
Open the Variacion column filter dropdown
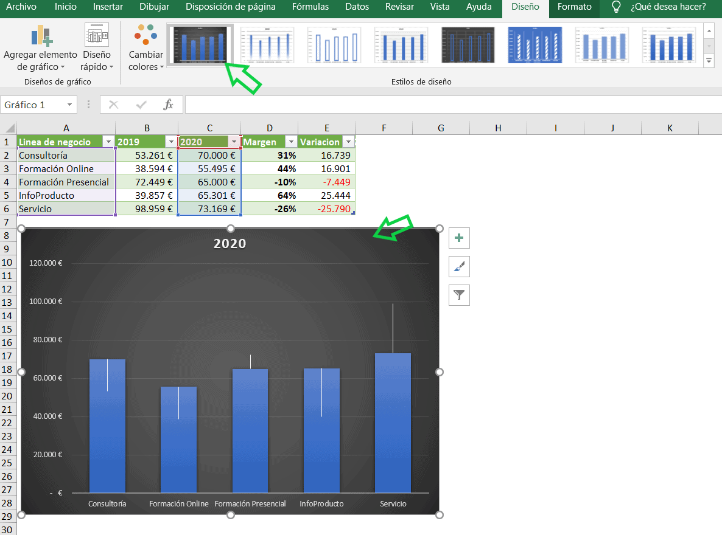(x=348, y=142)
